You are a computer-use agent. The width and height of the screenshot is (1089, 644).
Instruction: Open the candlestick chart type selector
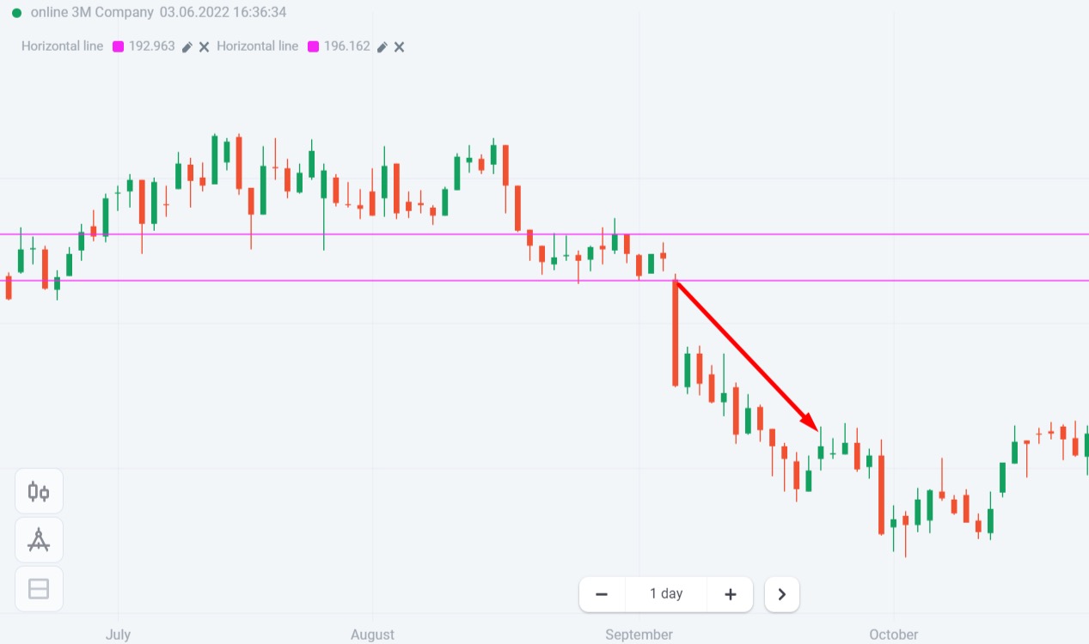[39, 492]
